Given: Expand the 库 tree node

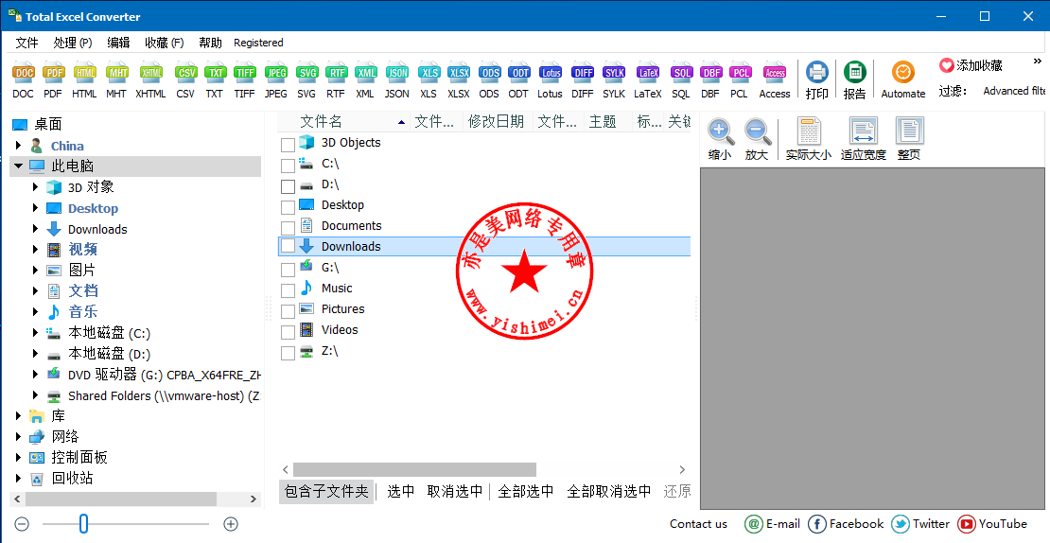Looking at the screenshot, I should click(x=19, y=416).
